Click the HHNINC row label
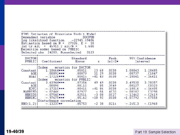This screenshot has height=135, width=180. click(x=31, y=98)
